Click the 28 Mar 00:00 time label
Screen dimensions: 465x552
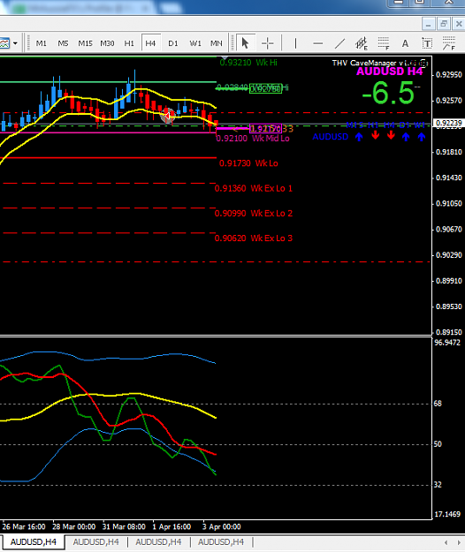pyautogui.click(x=74, y=527)
